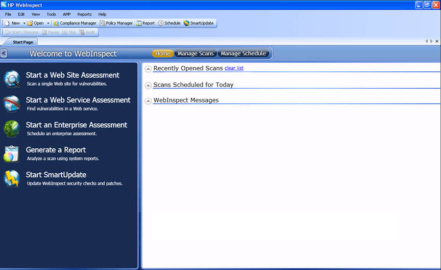This screenshot has width=441, height=270.
Task: Click the New scan toolbar icon
Action: point(8,23)
